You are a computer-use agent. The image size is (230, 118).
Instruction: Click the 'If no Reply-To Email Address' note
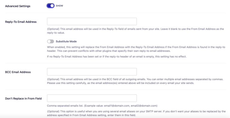(117, 56)
